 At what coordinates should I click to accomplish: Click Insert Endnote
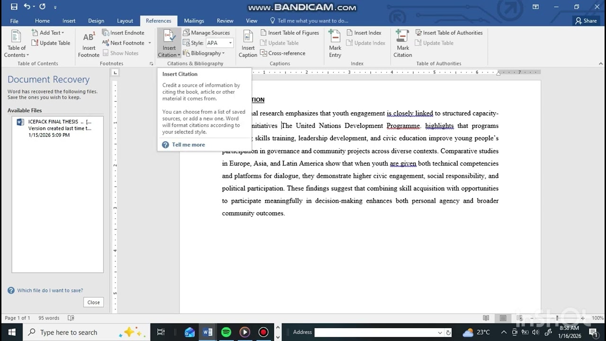click(123, 33)
